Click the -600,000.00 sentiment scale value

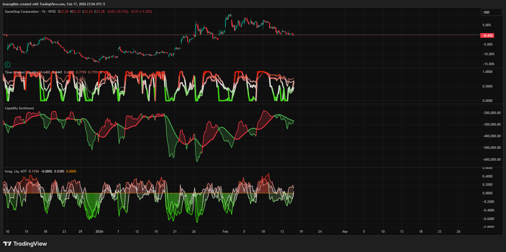[x=491, y=160]
